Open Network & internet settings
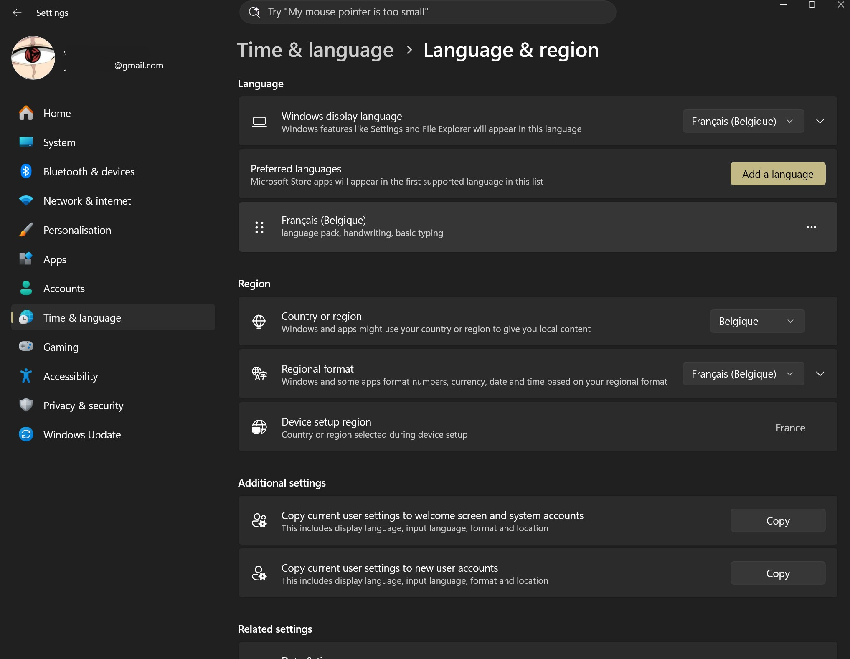The height and width of the screenshot is (659, 850). click(113, 201)
